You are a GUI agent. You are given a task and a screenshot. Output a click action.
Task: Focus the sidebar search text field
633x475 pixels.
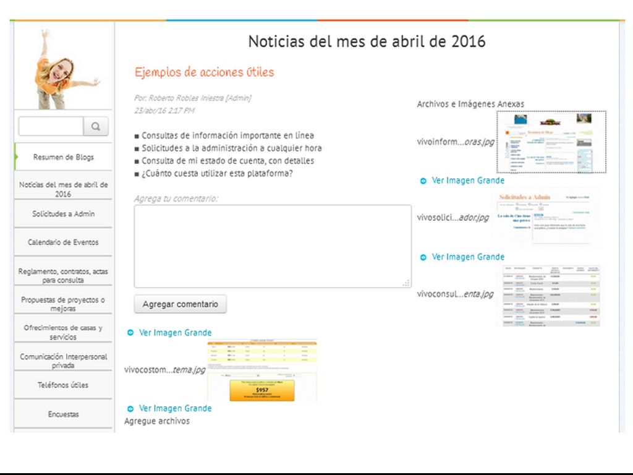click(51, 126)
